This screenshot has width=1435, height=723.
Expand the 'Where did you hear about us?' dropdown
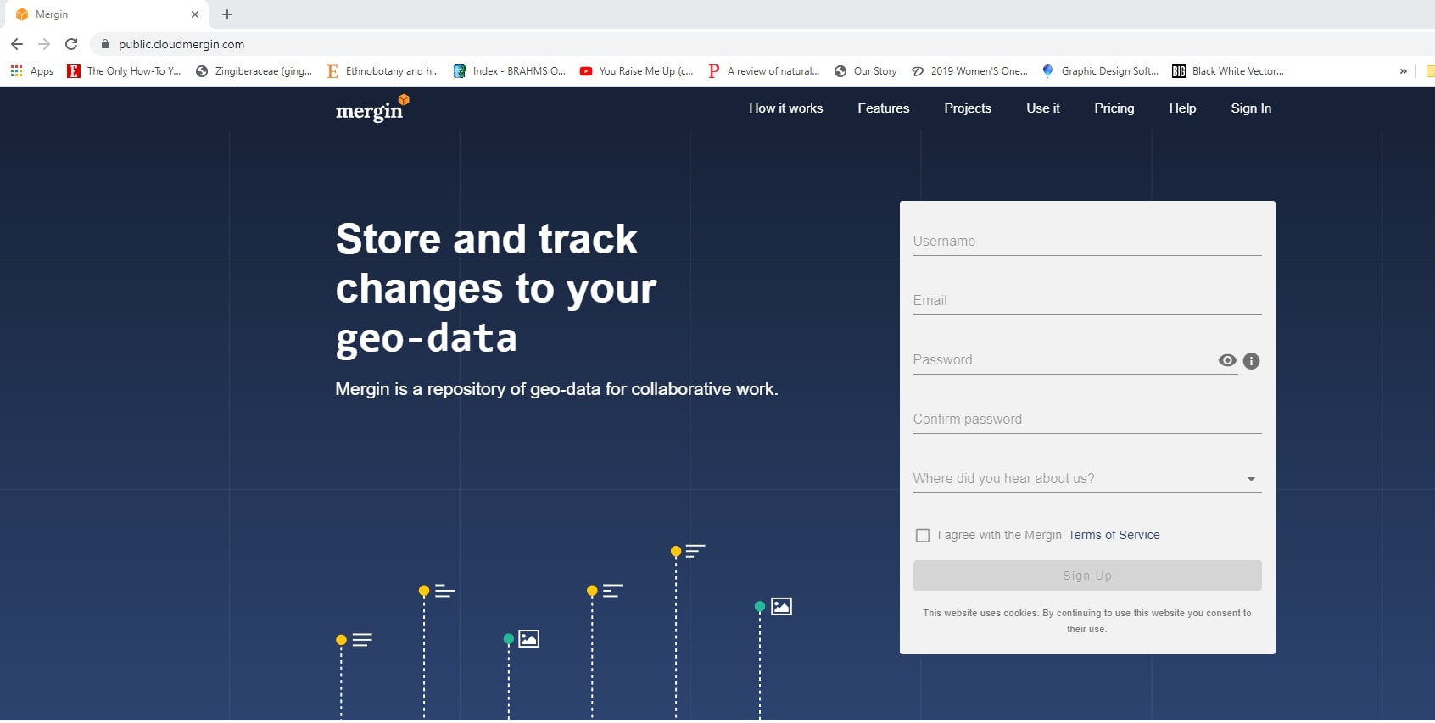coord(1086,479)
